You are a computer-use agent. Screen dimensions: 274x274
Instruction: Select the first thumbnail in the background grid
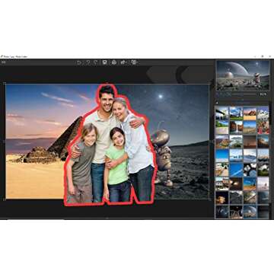pyautogui.click(x=222, y=113)
